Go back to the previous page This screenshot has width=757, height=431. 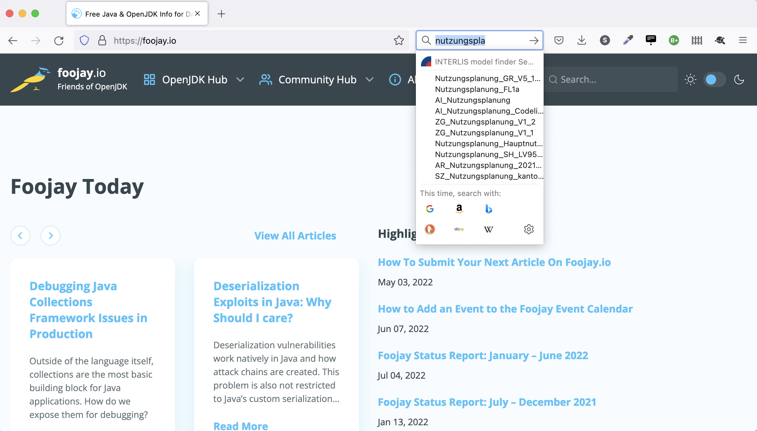13,41
